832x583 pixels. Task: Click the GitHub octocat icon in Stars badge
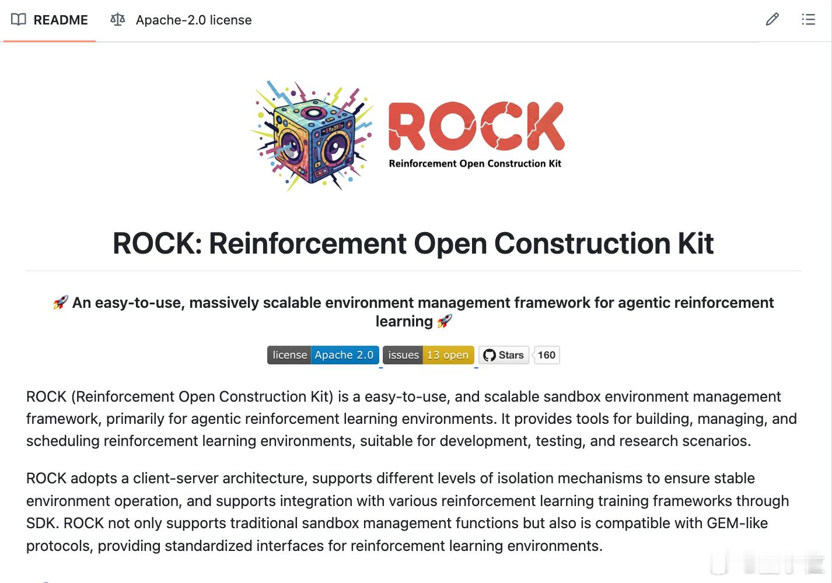point(490,355)
